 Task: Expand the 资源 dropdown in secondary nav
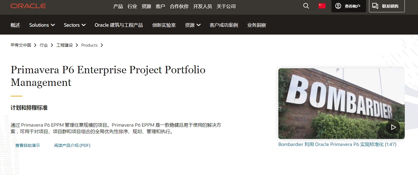(193, 25)
